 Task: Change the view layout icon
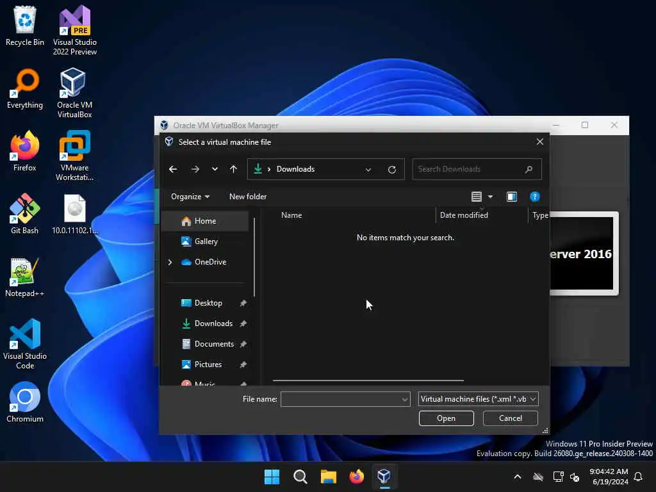(476, 197)
